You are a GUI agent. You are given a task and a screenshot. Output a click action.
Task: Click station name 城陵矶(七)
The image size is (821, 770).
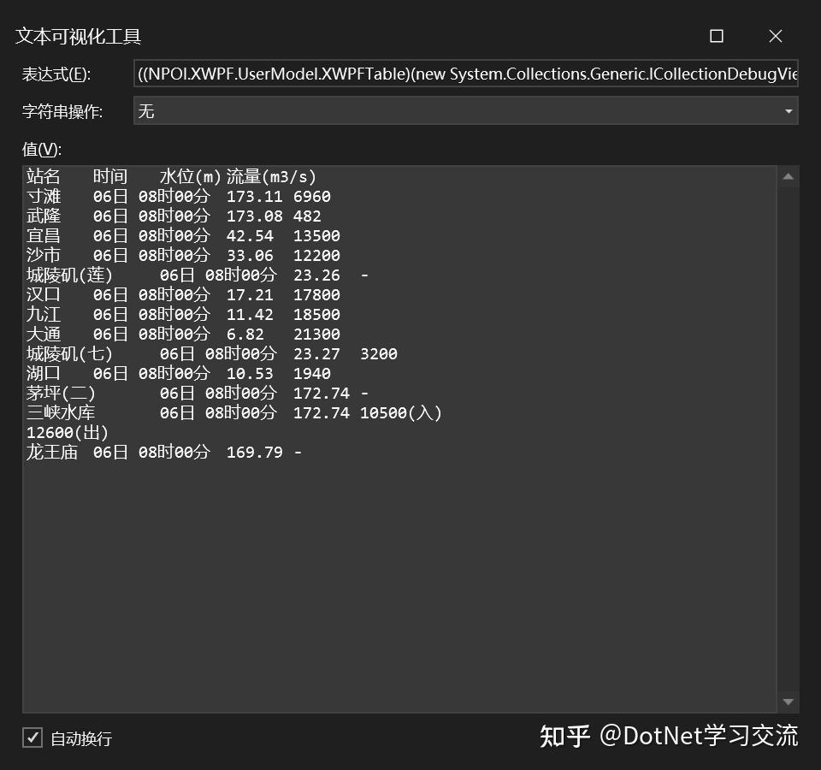pyautogui.click(x=69, y=353)
